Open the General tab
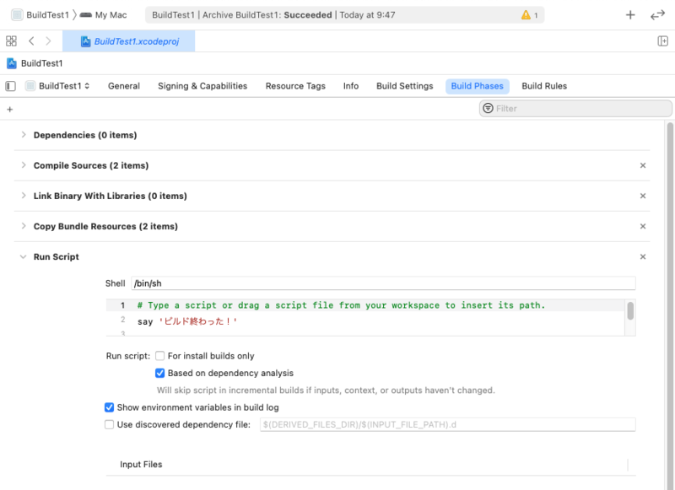 coord(124,86)
